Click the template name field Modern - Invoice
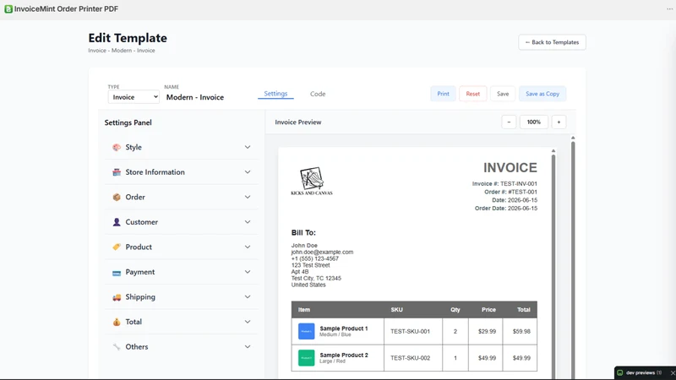 click(x=195, y=97)
